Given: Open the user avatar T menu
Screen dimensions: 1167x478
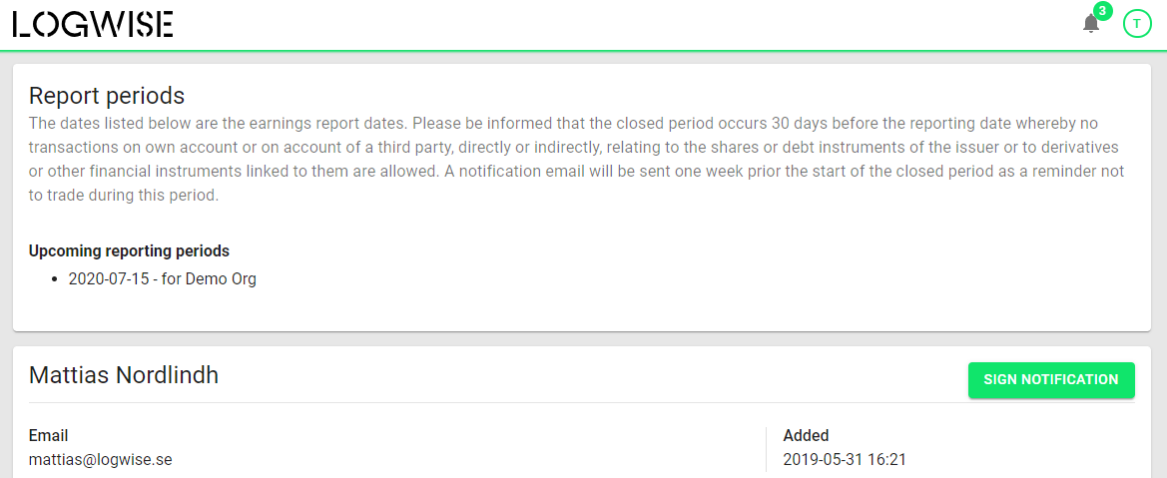Looking at the screenshot, I should pos(1136,24).
